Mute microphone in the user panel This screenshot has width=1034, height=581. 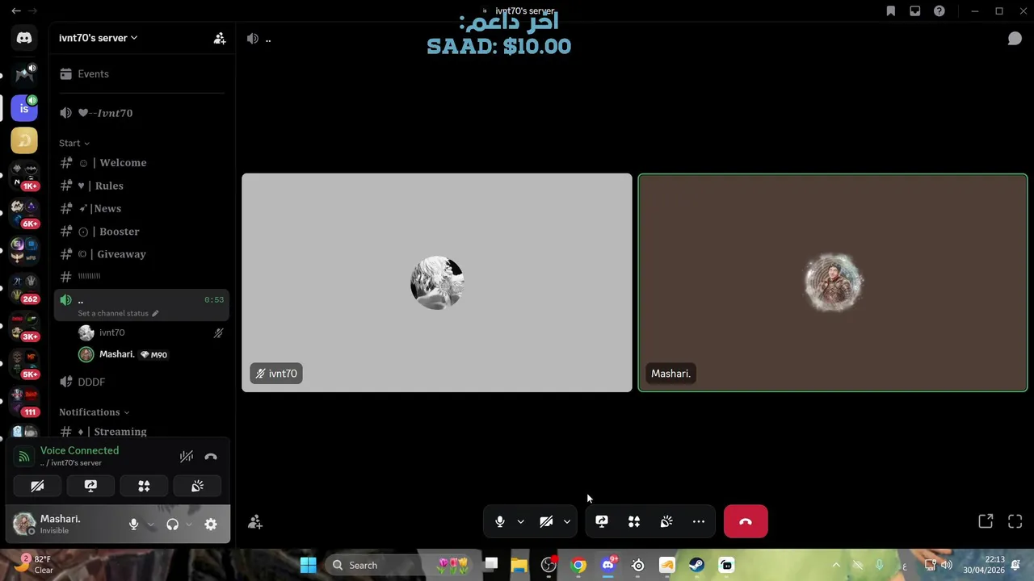point(134,525)
